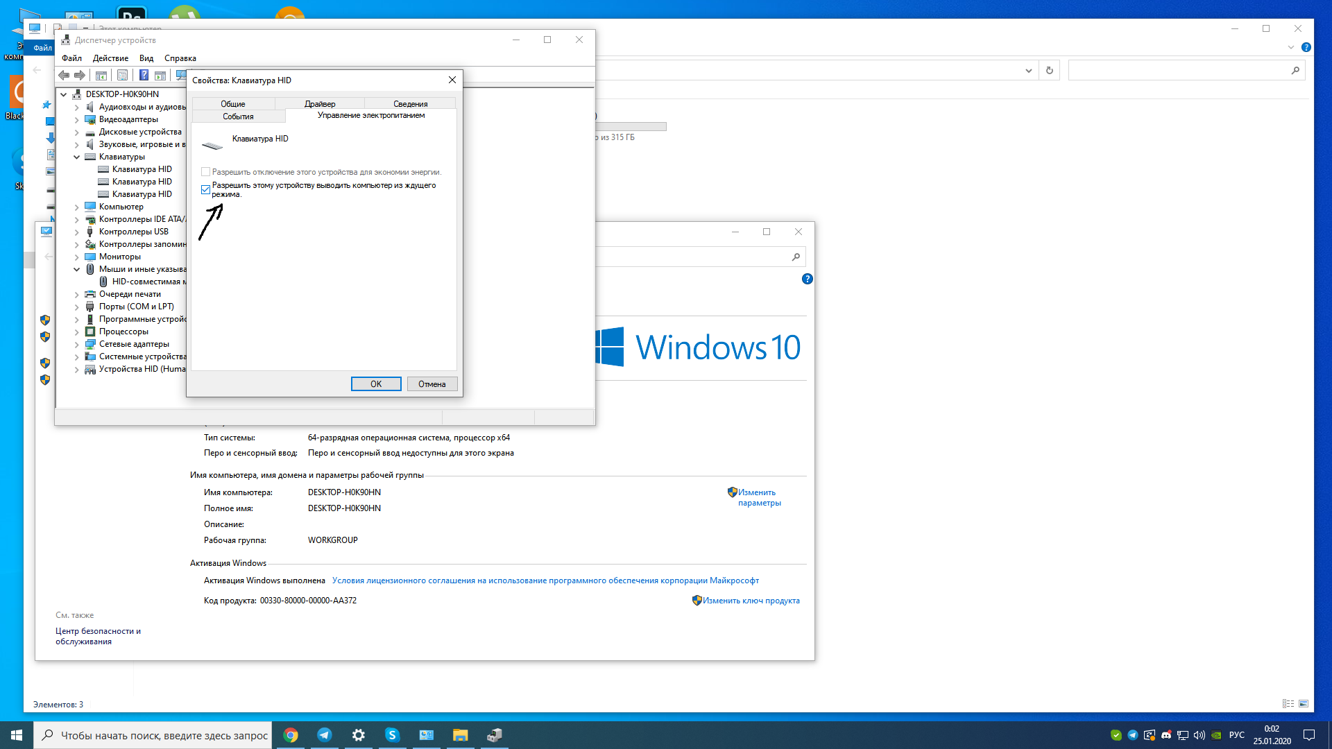
Task: Click the Properties toolbar icon in Device Manager
Action: point(123,76)
